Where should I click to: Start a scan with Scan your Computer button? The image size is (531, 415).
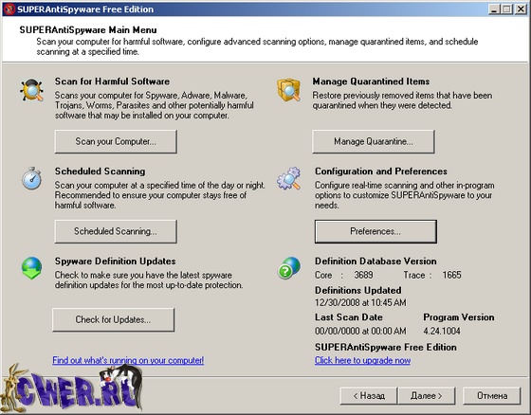[116, 141]
